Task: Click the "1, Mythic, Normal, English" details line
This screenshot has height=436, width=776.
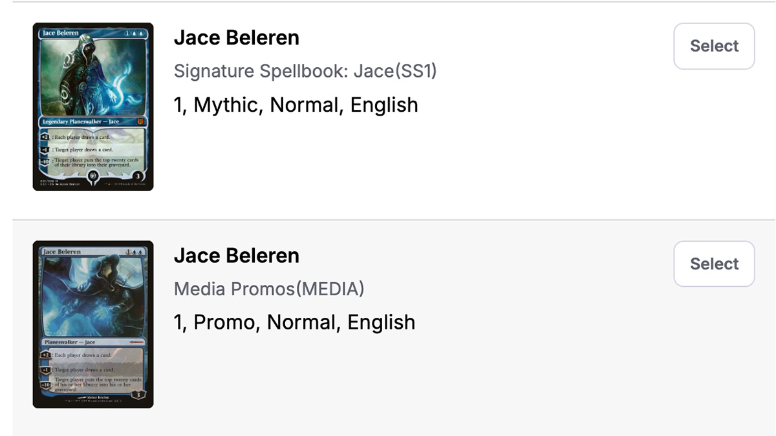Action: (x=296, y=105)
